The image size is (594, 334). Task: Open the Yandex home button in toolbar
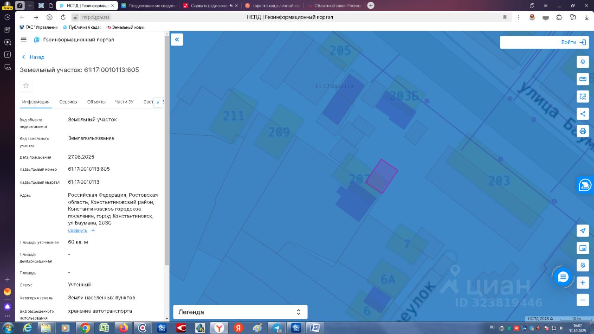pos(50,17)
